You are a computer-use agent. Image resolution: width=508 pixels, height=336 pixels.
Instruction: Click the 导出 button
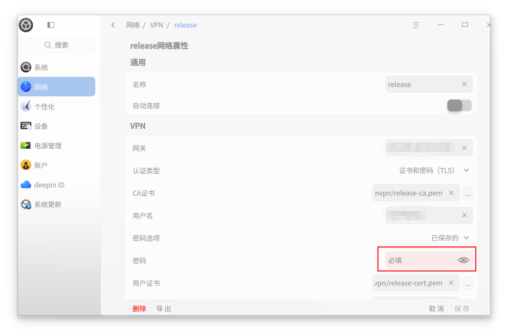(164, 309)
